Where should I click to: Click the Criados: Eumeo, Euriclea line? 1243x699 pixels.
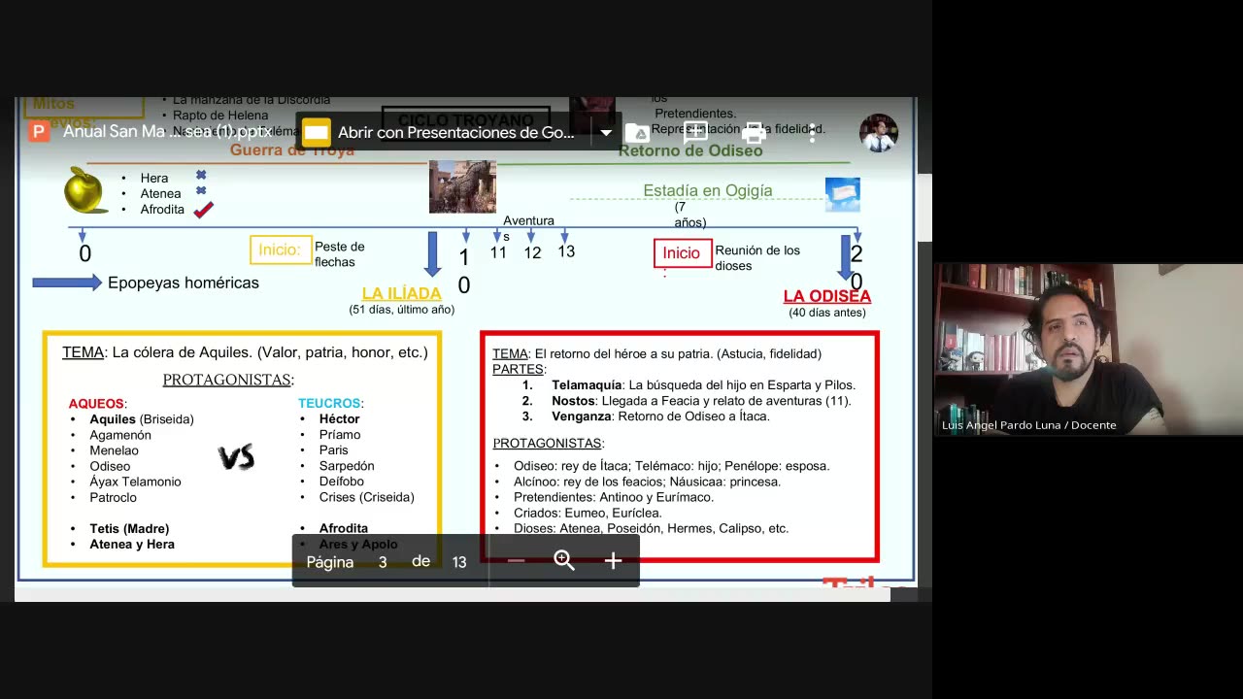(x=588, y=513)
